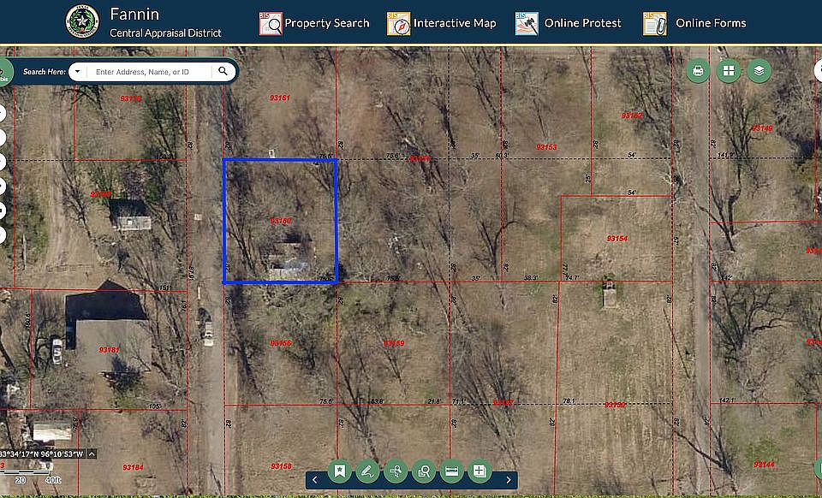This screenshot has height=498, width=822.
Task: Page the bottom toolbar to the right
Action: pos(509,480)
